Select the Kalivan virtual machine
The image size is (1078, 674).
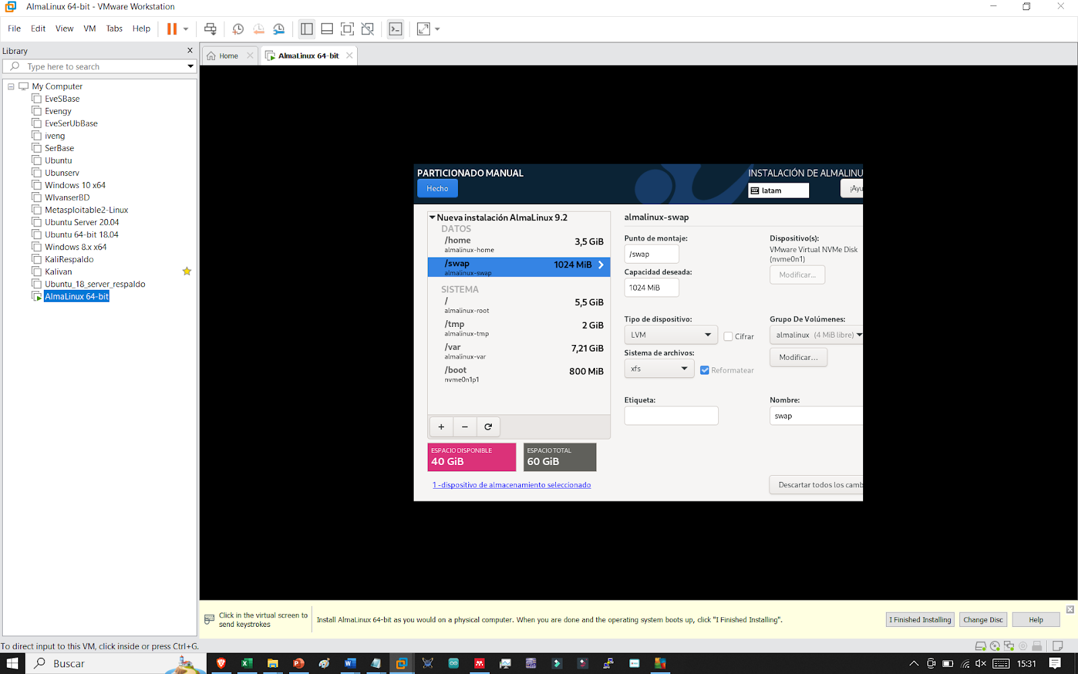pyautogui.click(x=58, y=272)
